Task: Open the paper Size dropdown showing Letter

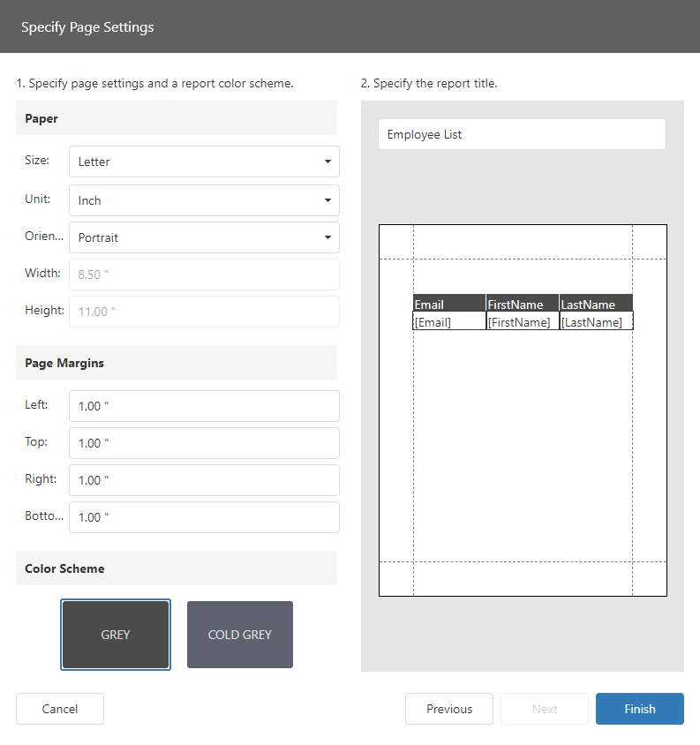Action: (x=204, y=162)
